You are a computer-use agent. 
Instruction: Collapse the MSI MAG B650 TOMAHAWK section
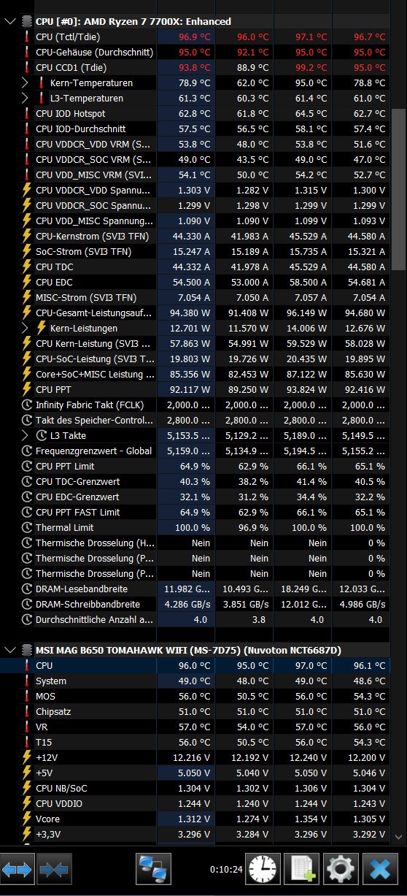tap(9, 650)
